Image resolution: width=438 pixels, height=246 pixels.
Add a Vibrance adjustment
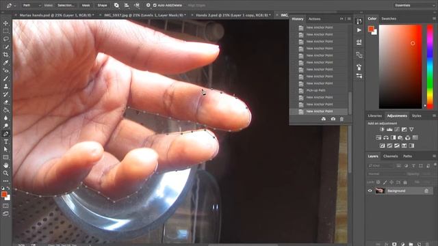coord(411,129)
